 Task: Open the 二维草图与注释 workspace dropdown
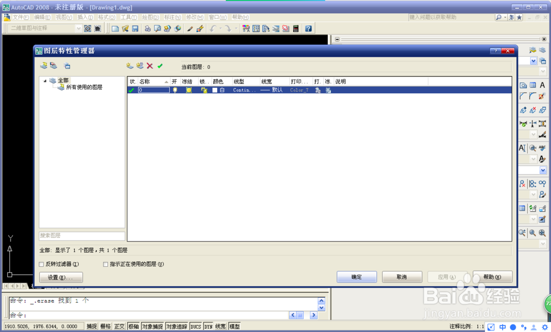(78, 28)
